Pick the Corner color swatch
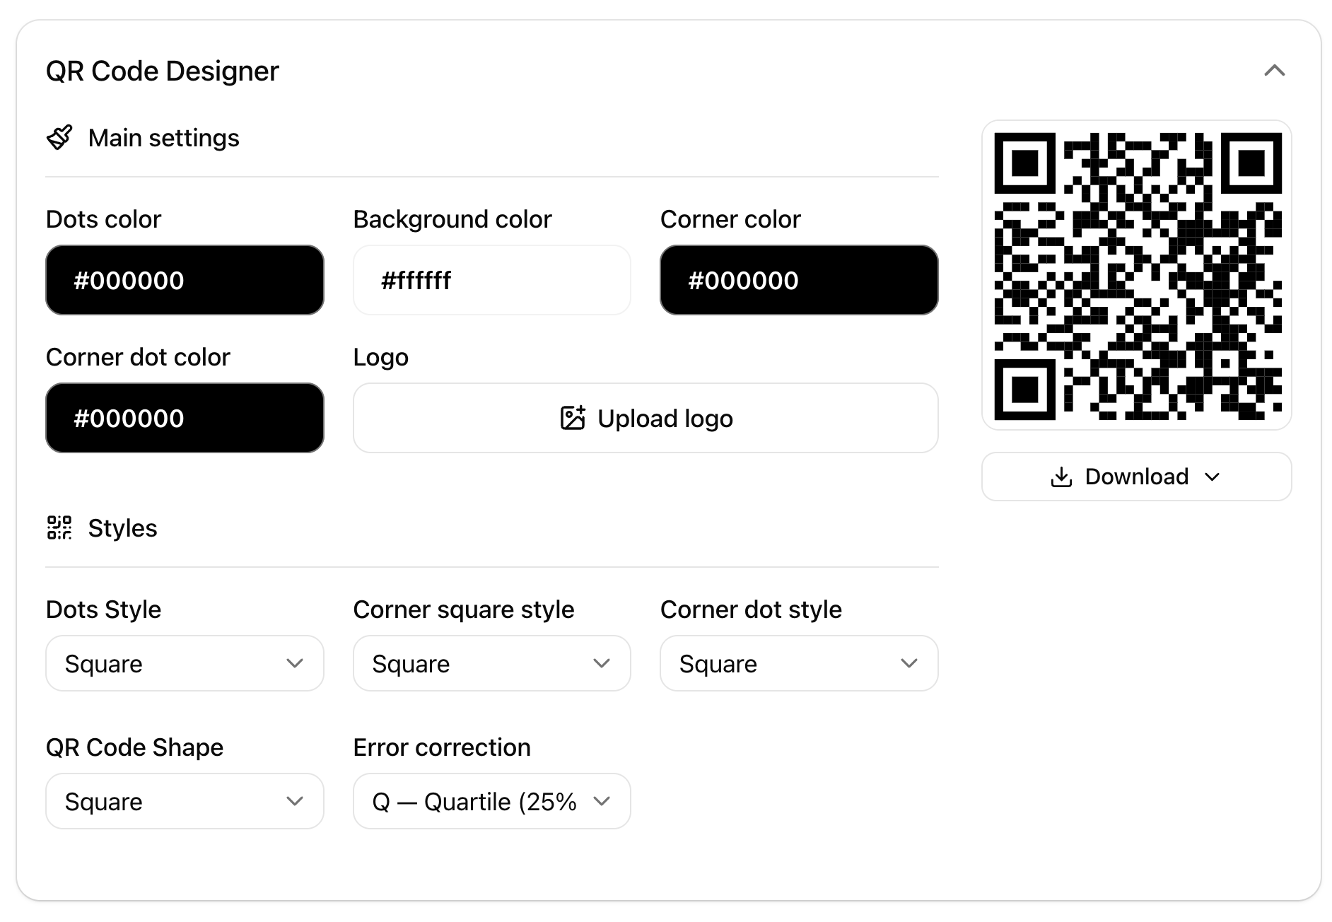The image size is (1332, 922). (799, 280)
